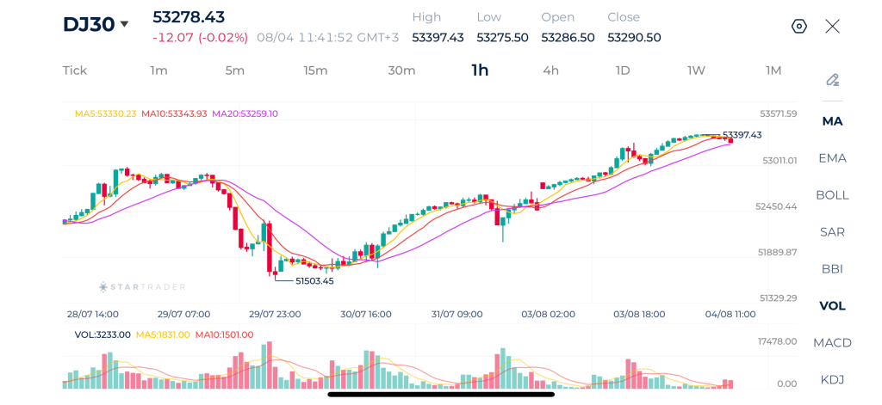This screenshot has height=405, width=882.
Task: Select the 4h timeframe
Action: point(550,71)
